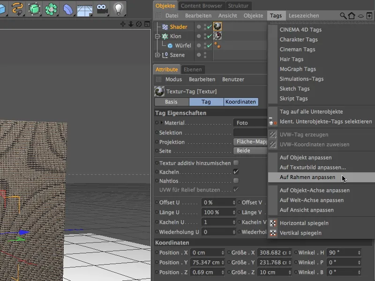Select the texture tag on Klon row
The image size is (375, 281).
[217, 36]
